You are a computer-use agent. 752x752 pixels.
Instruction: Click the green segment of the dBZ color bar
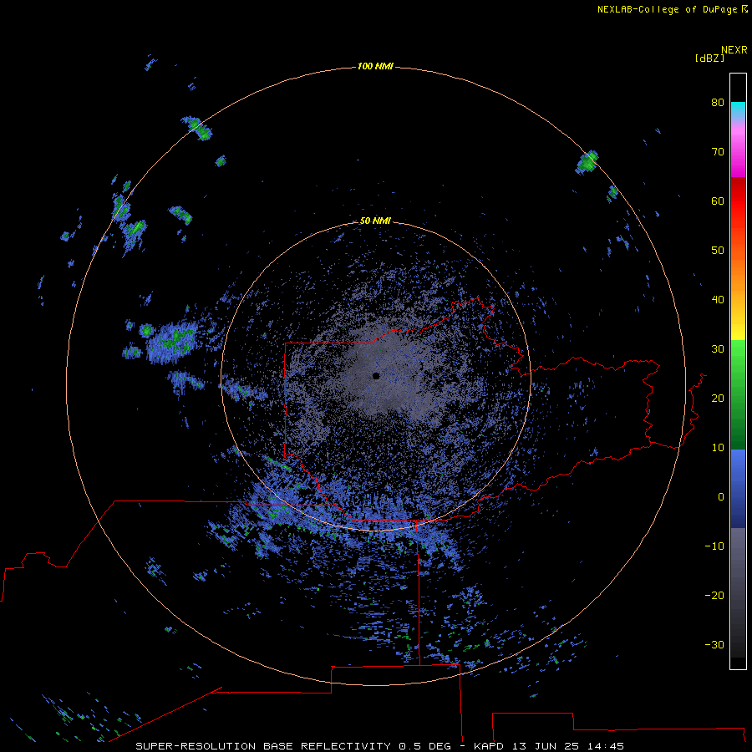coord(738,394)
